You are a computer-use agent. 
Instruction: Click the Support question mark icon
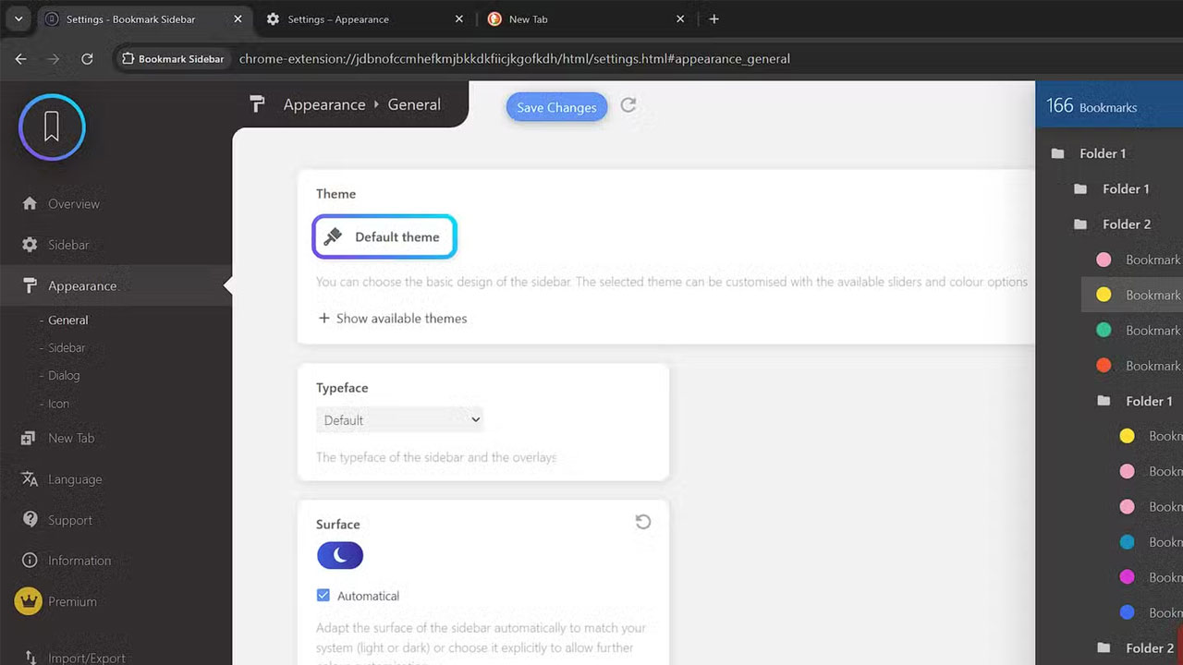[30, 520]
